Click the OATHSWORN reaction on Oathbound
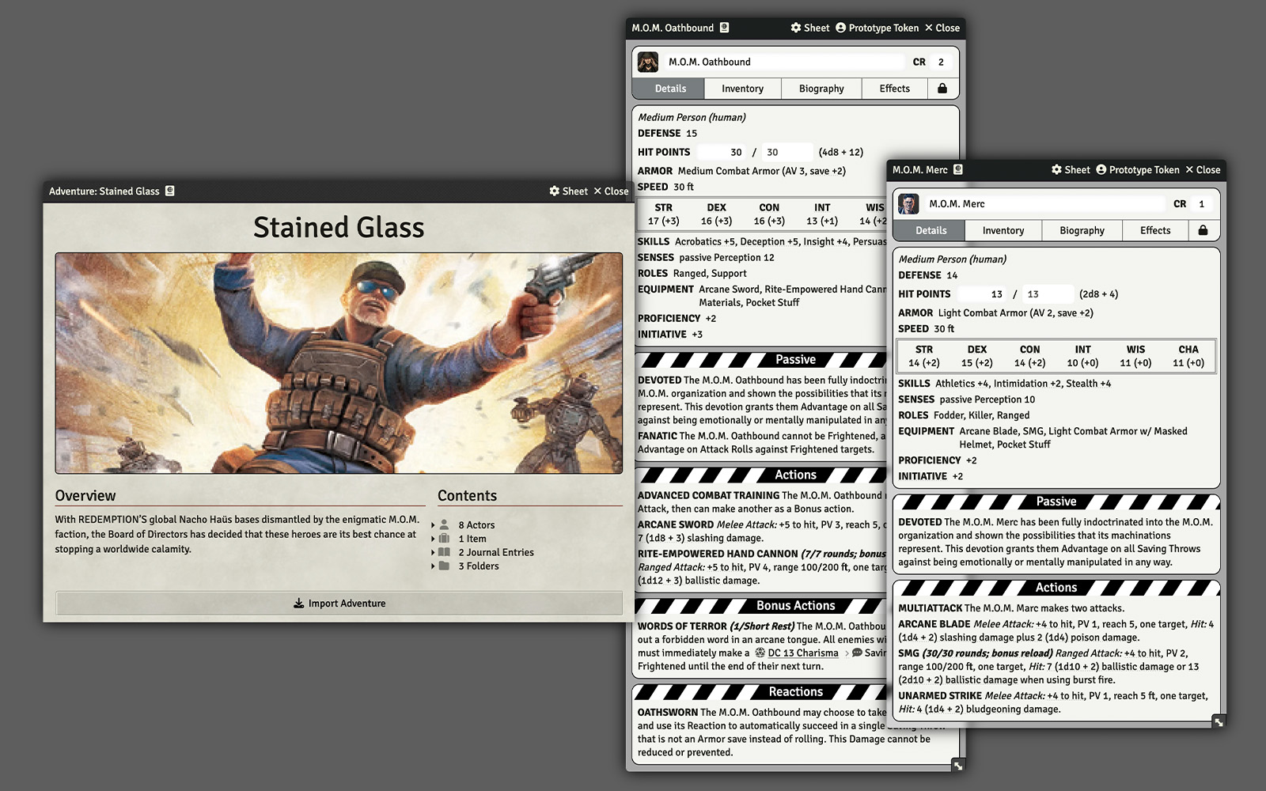The height and width of the screenshot is (791, 1266). tap(668, 712)
